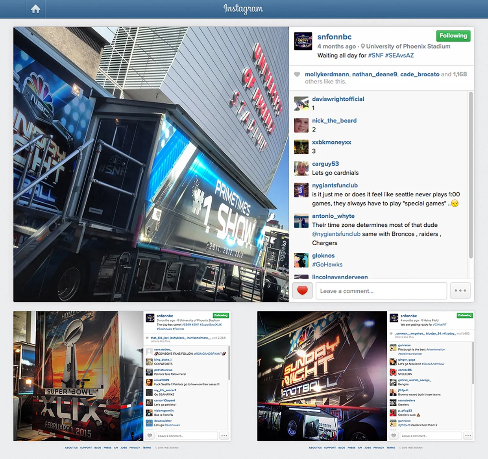The width and height of the screenshot is (488, 459).
Task: Open #SB49 hashtag in Super Bowl caption
Action: [x=186, y=325]
